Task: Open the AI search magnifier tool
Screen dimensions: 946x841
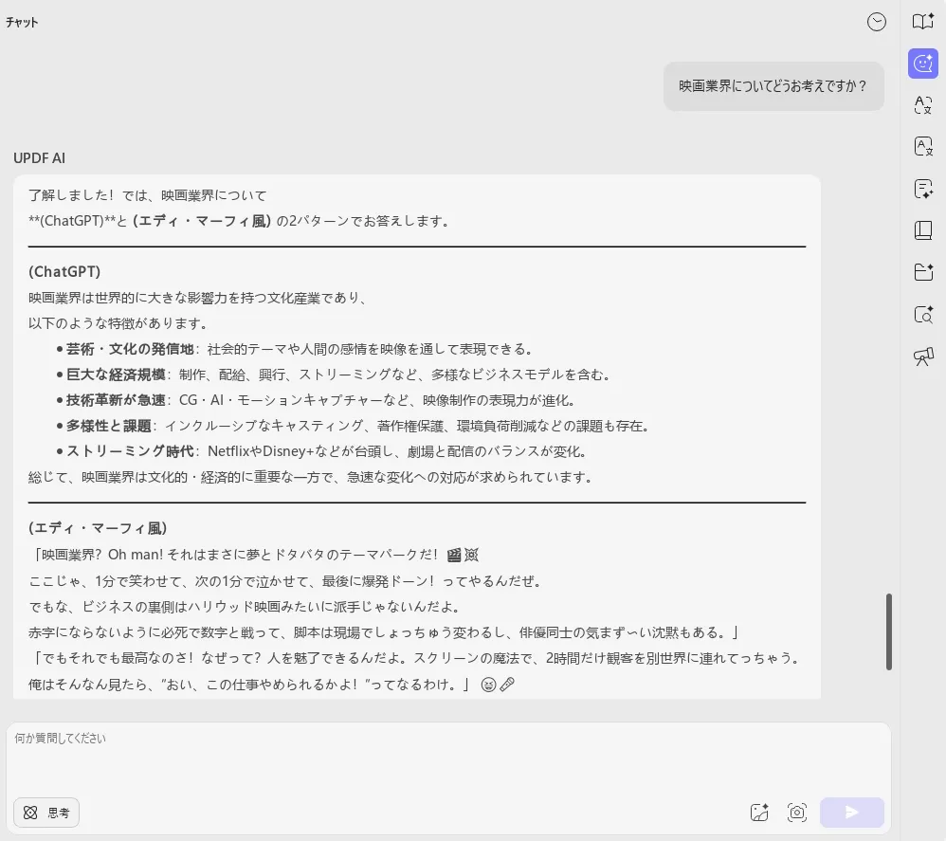Action: click(922, 314)
